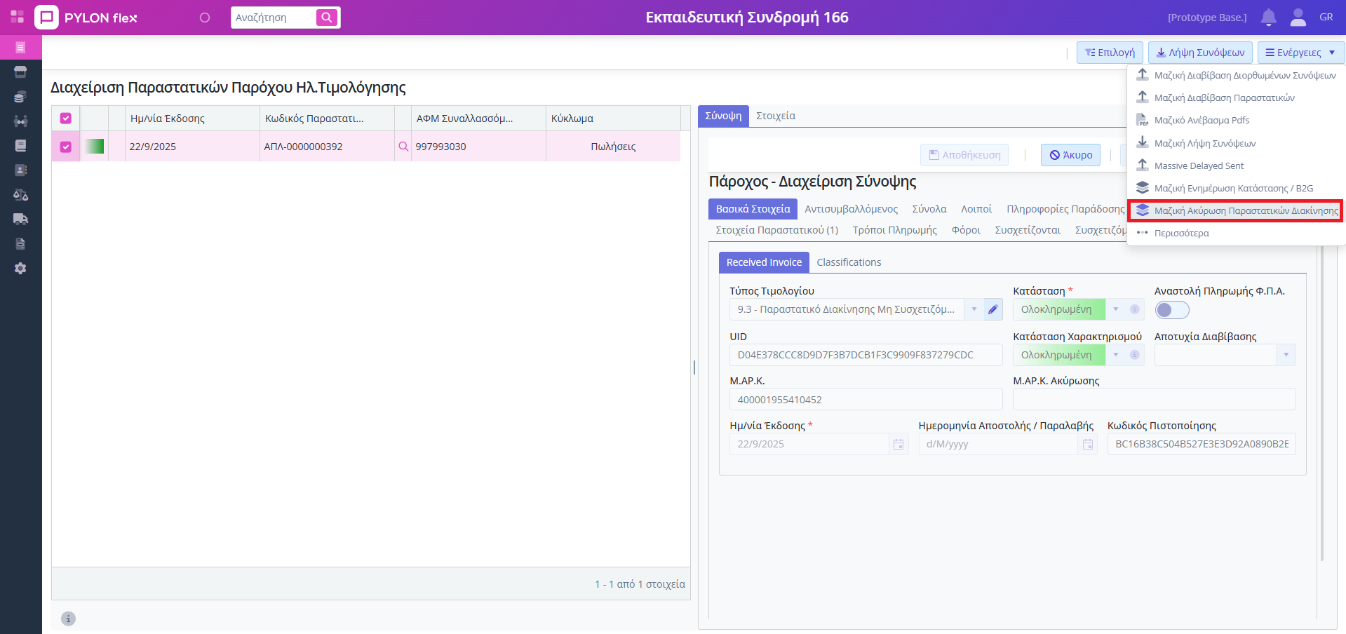This screenshot has height=634, width=1346.
Task: Toggle the Αναστολή Πληρωμής Φ.Π.Α. switch
Action: coord(1172,310)
